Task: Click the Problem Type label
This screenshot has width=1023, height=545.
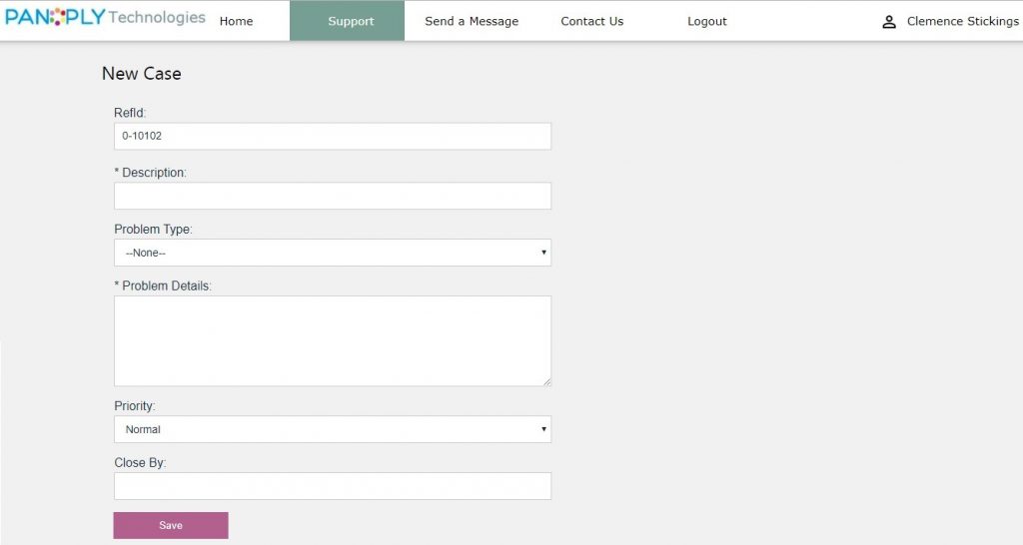Action: [x=153, y=230]
